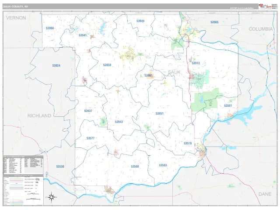Select ZIP code label 53941
The height and width of the screenshot is (210, 280).
pyautogui.click(x=83, y=35)
